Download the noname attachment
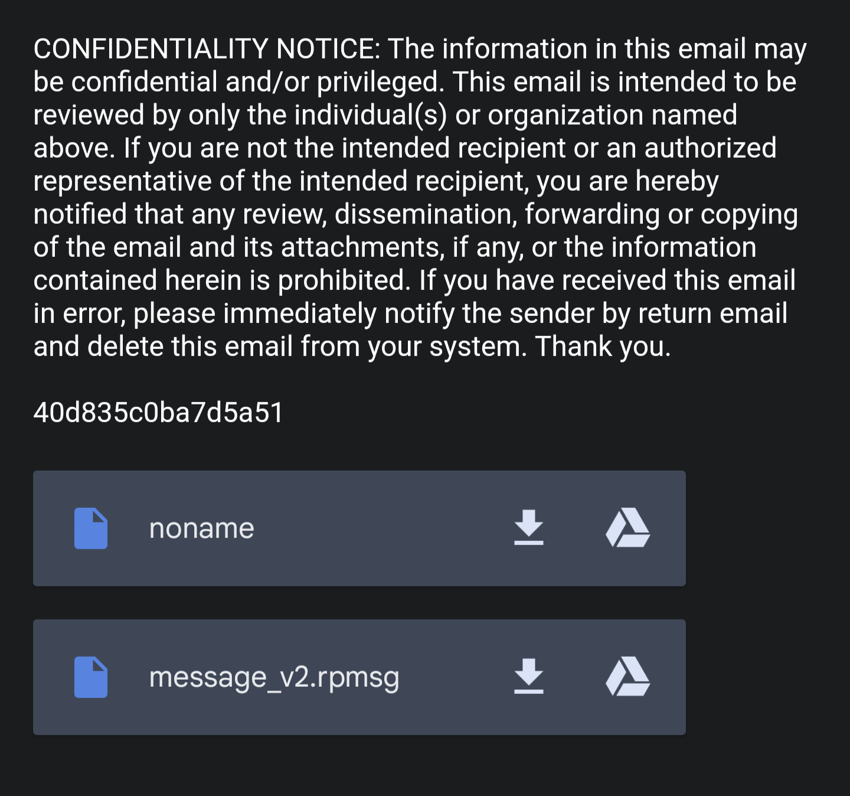This screenshot has height=796, width=850. tap(528, 528)
